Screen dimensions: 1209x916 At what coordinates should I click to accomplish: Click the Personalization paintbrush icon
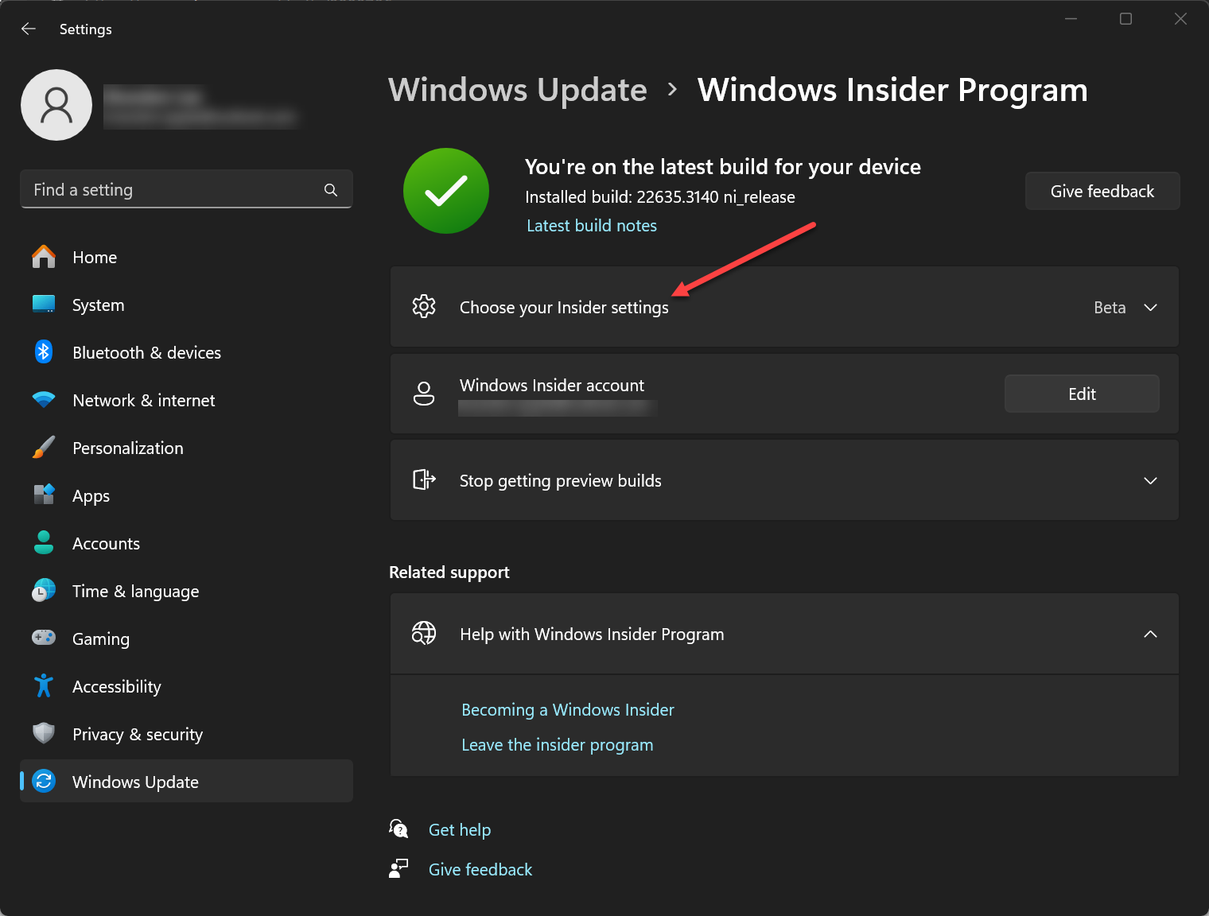tap(44, 447)
